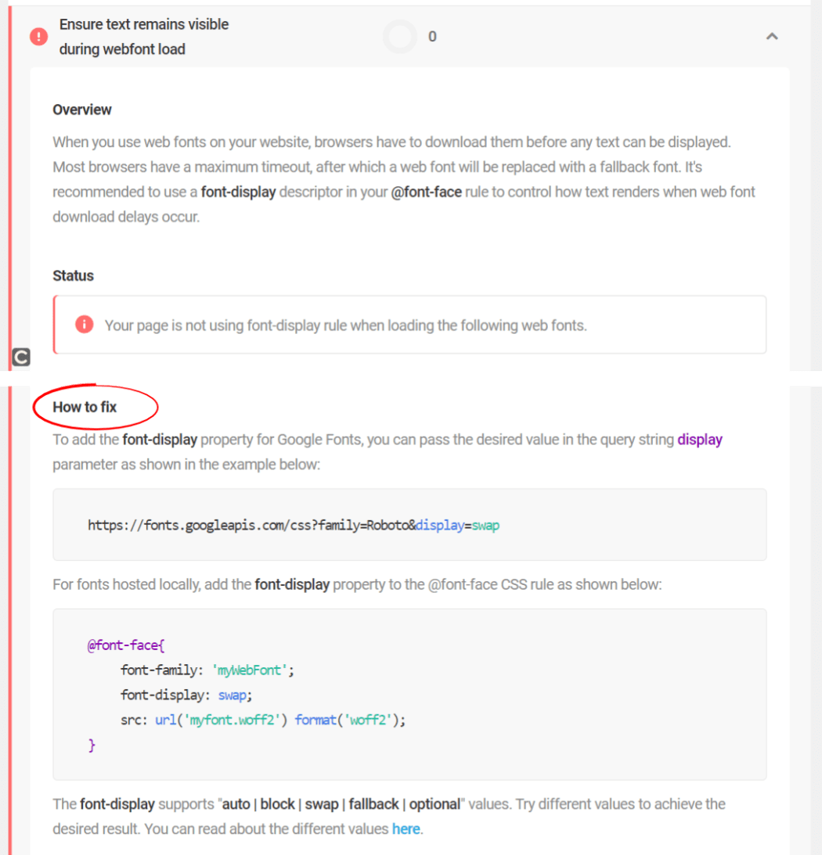Click the score circle showing 0
The height and width of the screenshot is (855, 822).
tap(400, 37)
